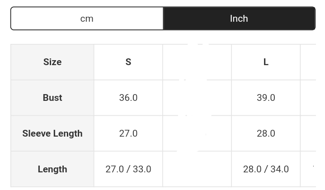Select the Inch unit toggle
This screenshot has height=190, width=325.
tap(239, 19)
